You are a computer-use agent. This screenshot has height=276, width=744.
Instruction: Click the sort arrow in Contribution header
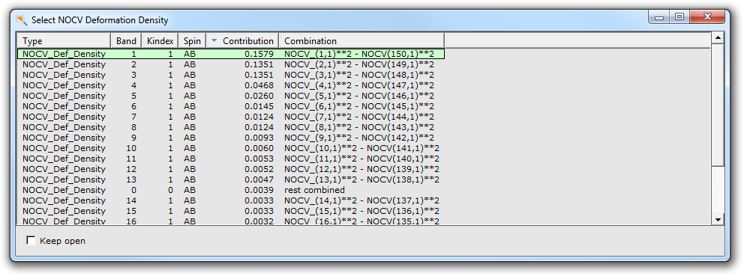click(214, 40)
